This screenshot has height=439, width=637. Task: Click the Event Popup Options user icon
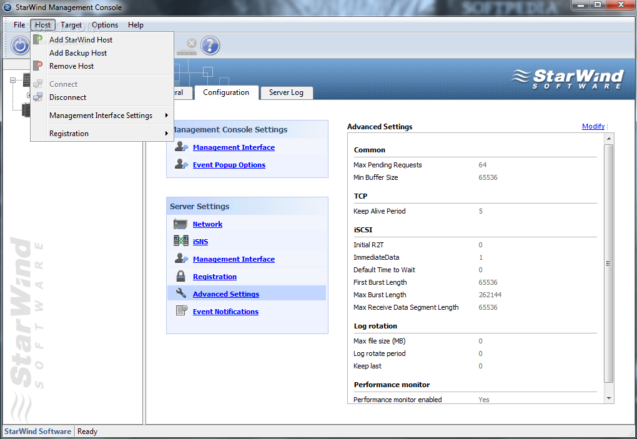click(181, 164)
